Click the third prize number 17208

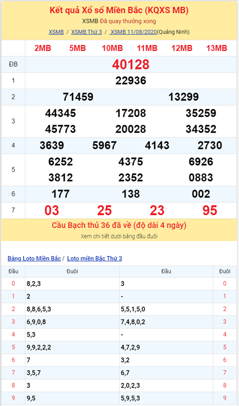click(x=131, y=113)
